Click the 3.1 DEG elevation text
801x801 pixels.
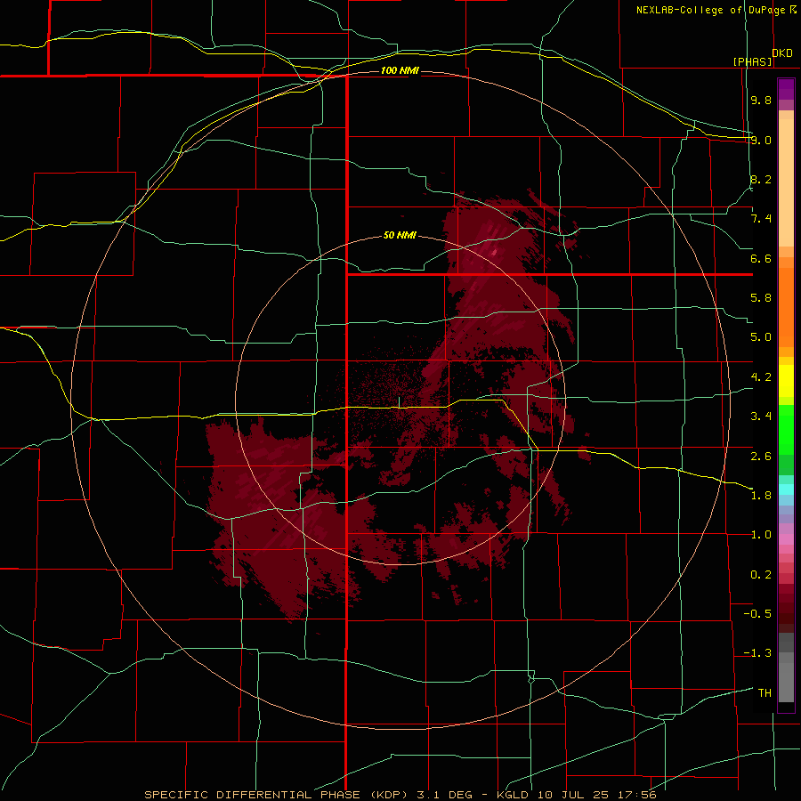(443, 795)
